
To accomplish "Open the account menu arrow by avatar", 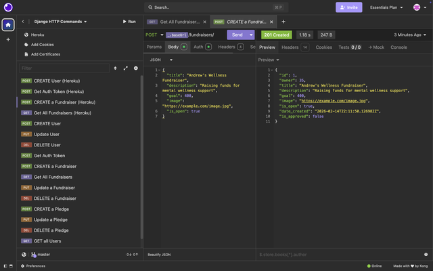I will pos(425,7).
